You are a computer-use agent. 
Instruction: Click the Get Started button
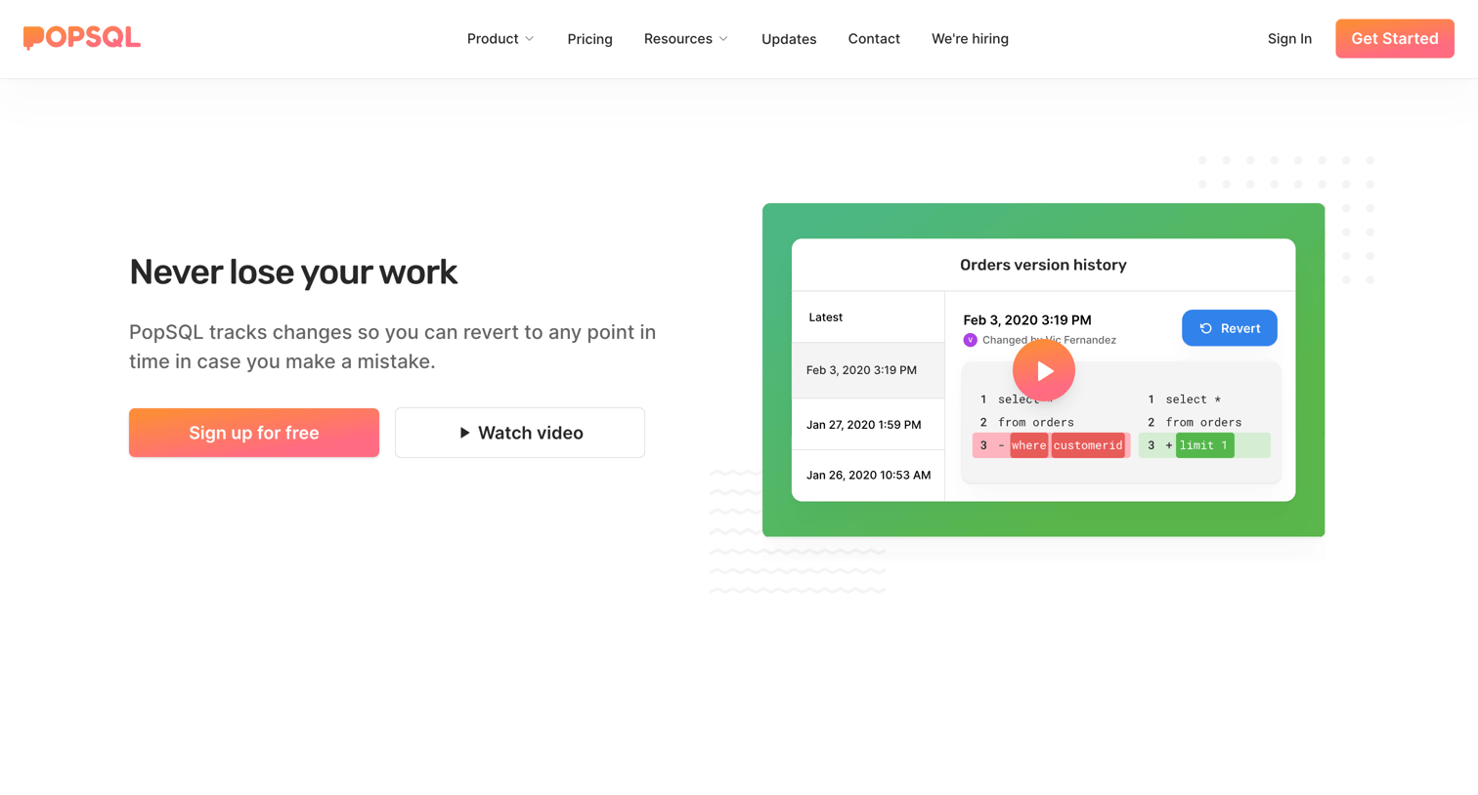(1394, 39)
